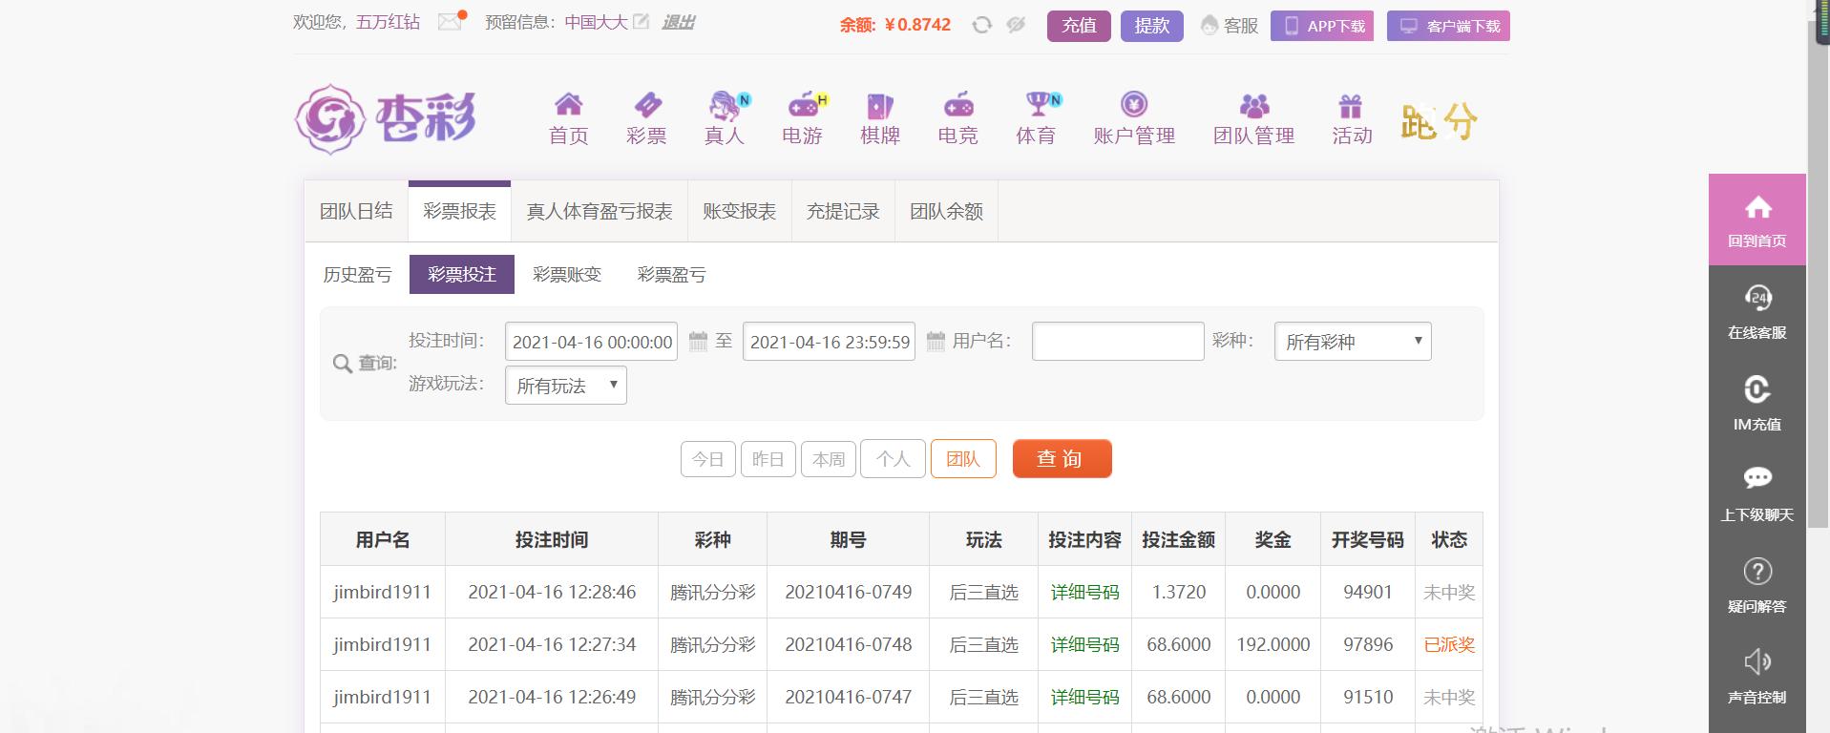Open 上下级聊天 chat
Image resolution: width=1830 pixels, height=733 pixels.
[x=1757, y=493]
